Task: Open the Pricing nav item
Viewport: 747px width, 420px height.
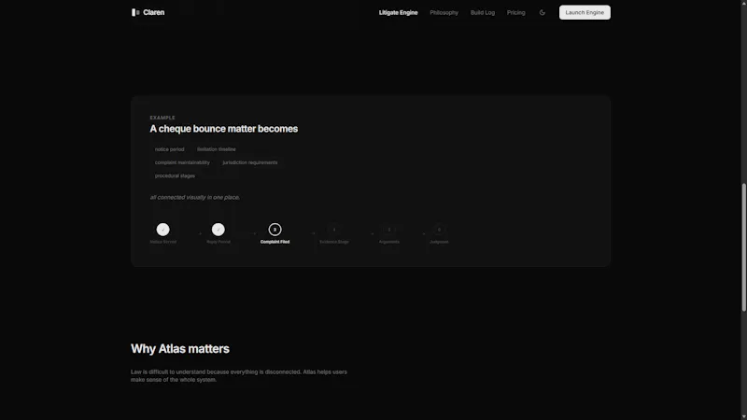Action: tap(516, 12)
